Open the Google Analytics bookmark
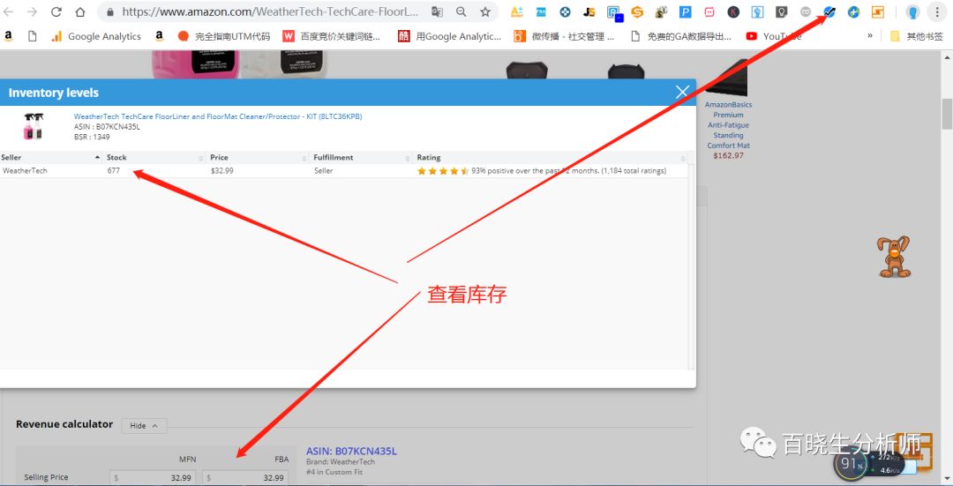The width and height of the screenshot is (953, 486). (96, 36)
